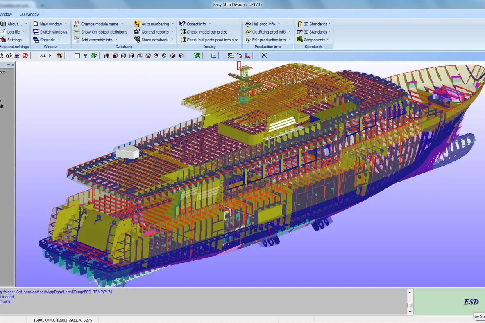Viewport: 485px width, 323px height.
Task: Expand the Edit production info dropdown arrow
Action: coord(290,40)
